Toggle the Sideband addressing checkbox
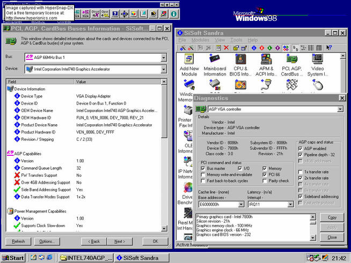351x263 pixels. click(x=301, y=197)
